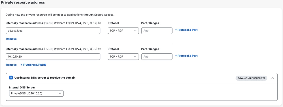
Task: Open Protocol dropdown for 10.10.10.20 address
Action: 123,56
